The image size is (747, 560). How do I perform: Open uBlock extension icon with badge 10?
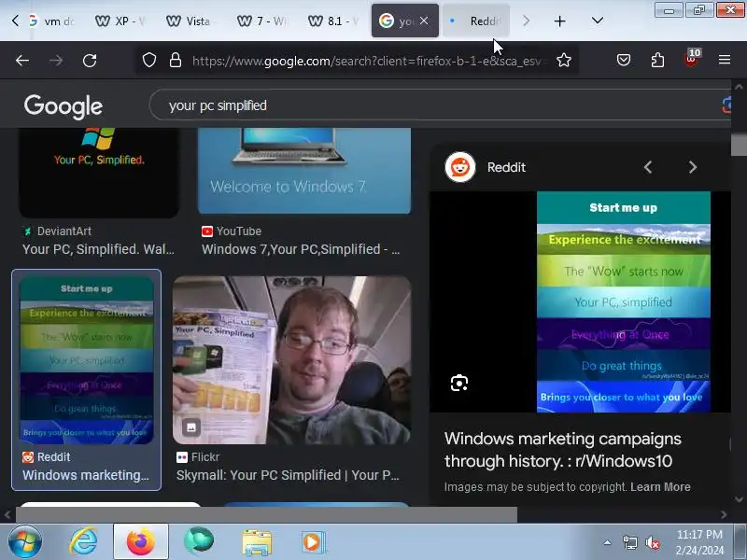[x=691, y=59]
